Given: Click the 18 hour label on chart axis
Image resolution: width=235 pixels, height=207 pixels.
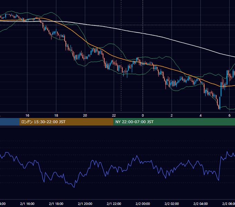Looking at the screenshot, I should point(56,116).
